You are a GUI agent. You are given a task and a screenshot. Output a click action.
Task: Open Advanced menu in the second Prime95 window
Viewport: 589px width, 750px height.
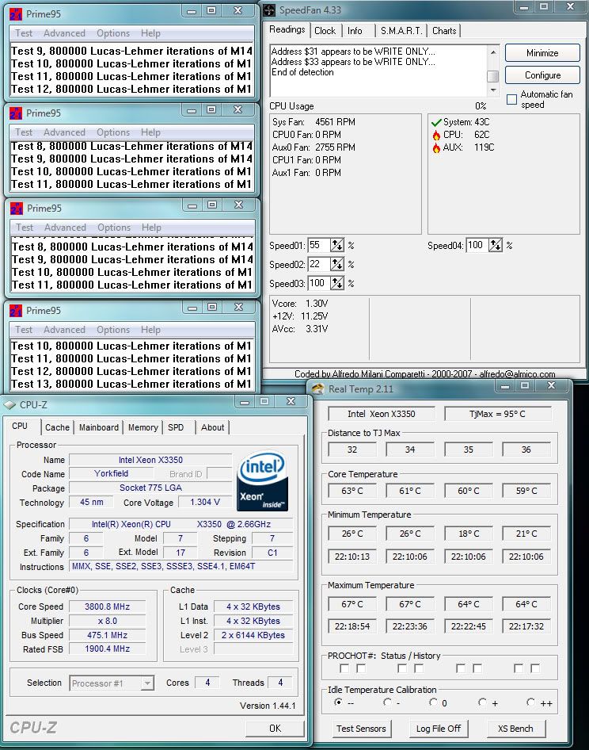tap(64, 132)
